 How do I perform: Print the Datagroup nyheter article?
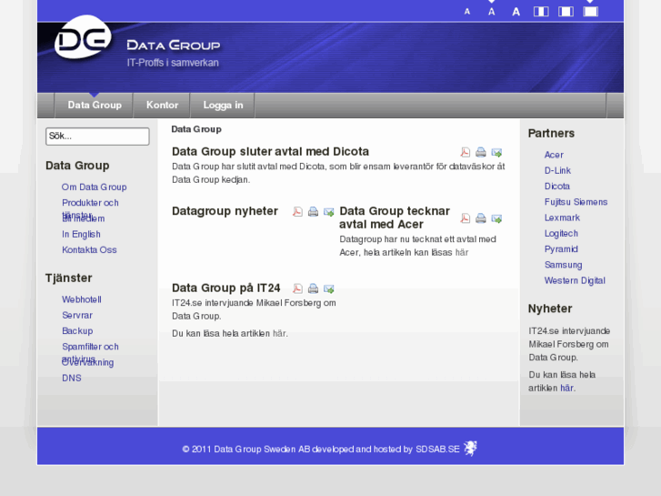coord(313,211)
